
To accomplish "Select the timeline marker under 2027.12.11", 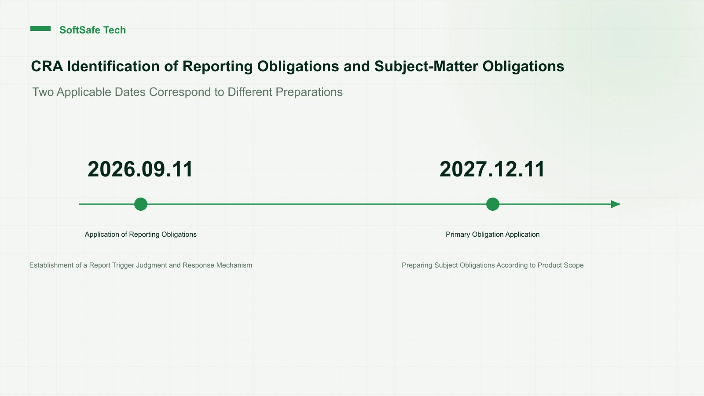I will click(x=493, y=204).
